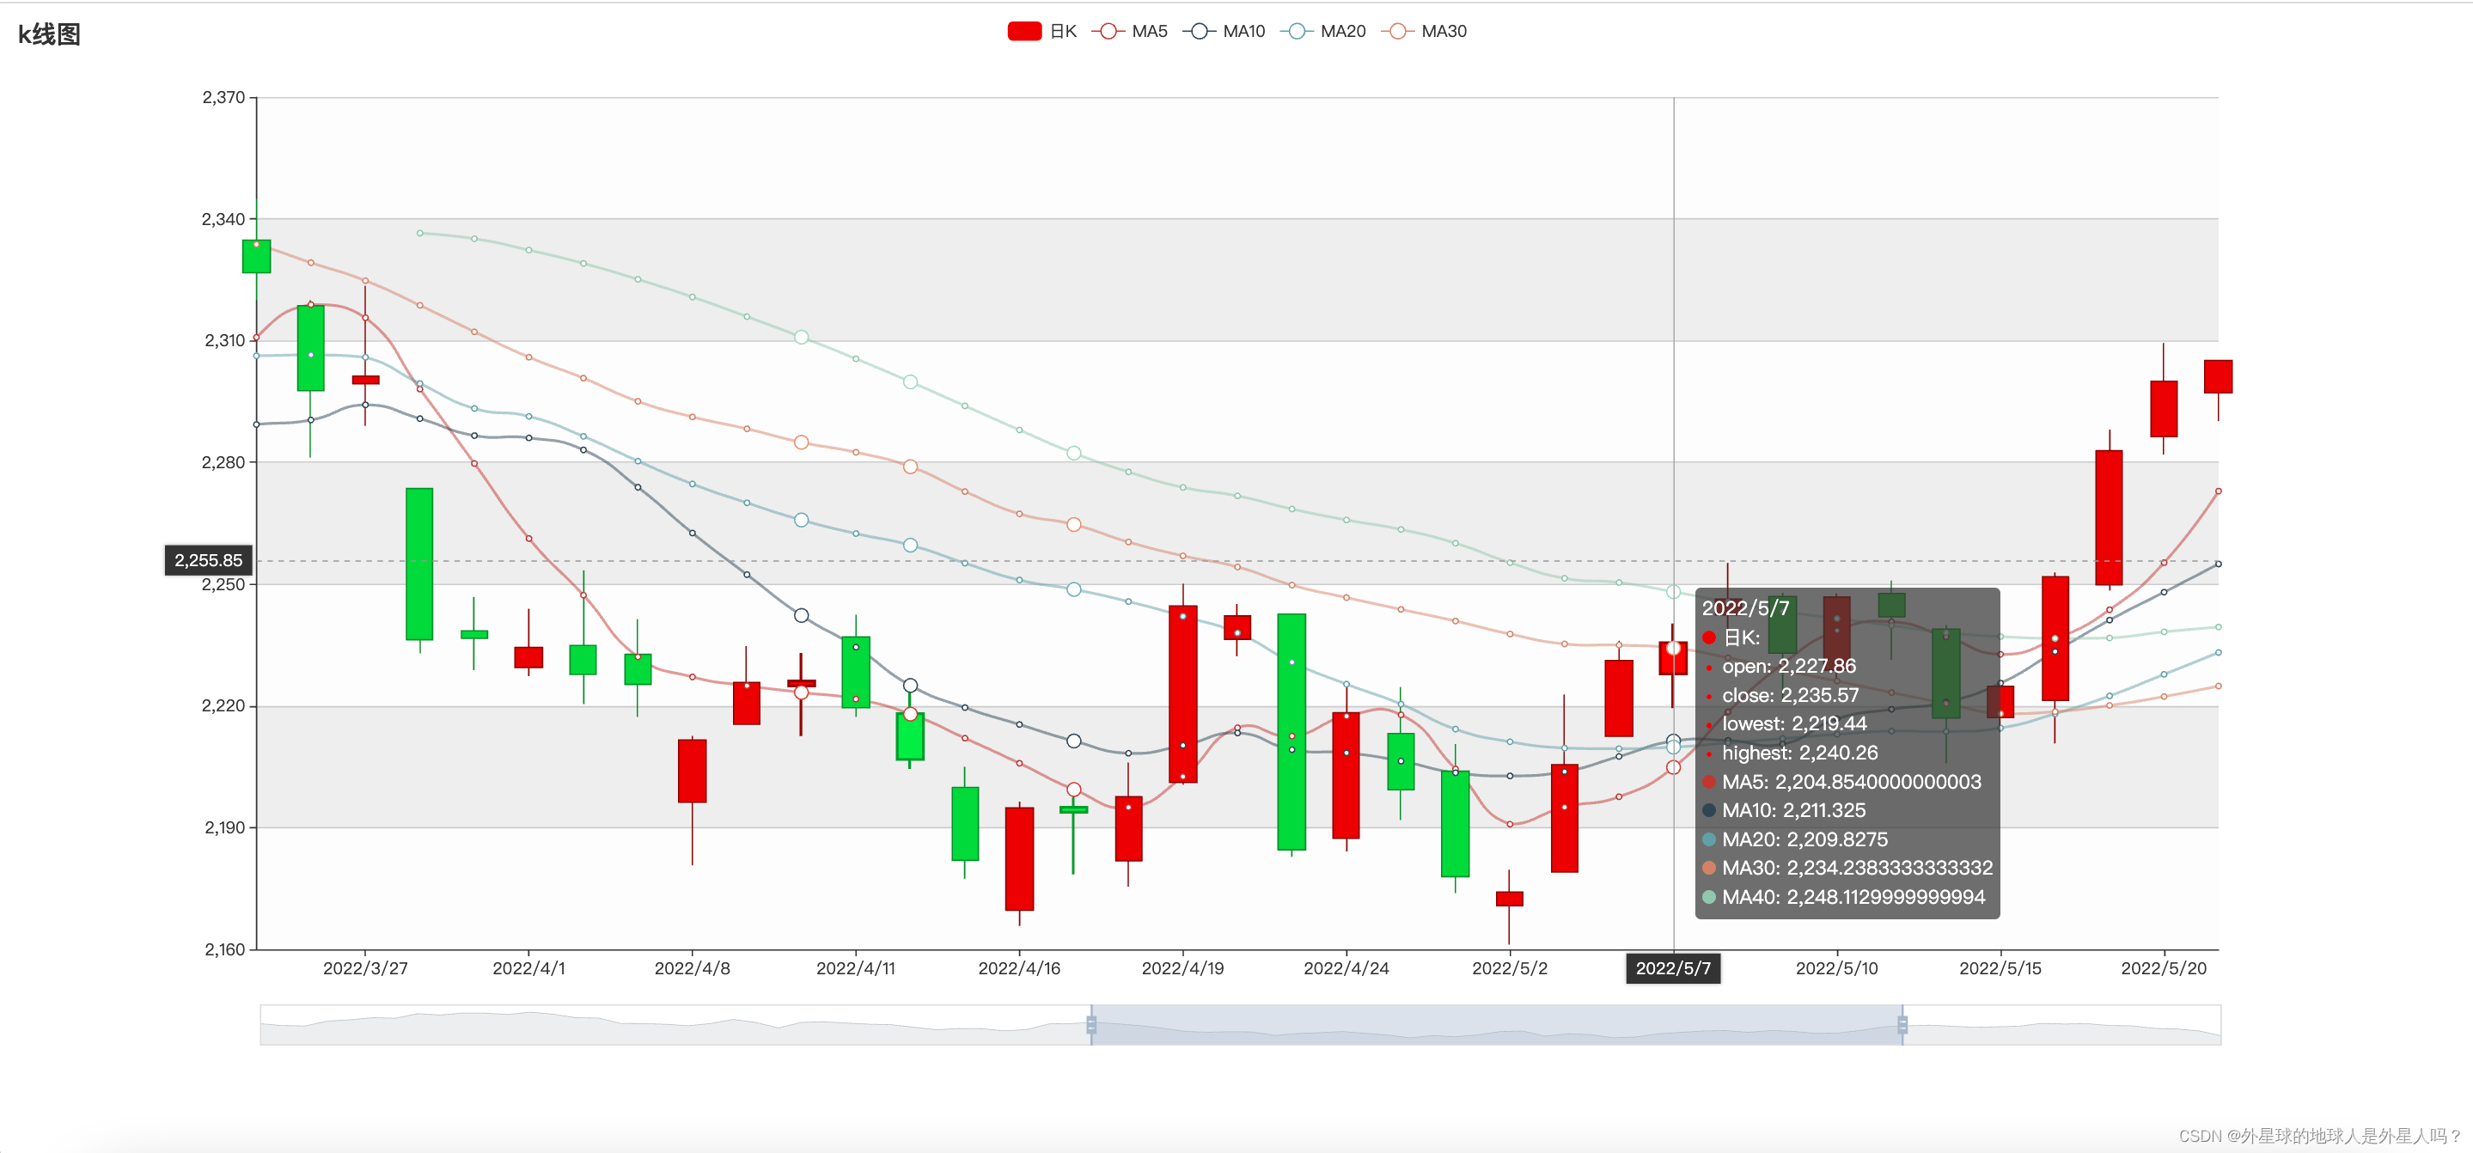Click the left handle of zoom slider
The image size is (2473, 1153).
pyautogui.click(x=1091, y=1025)
